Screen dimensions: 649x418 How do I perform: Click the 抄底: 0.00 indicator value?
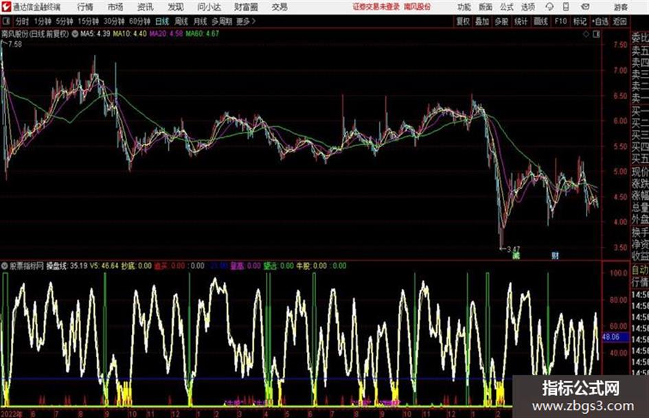pos(136,266)
